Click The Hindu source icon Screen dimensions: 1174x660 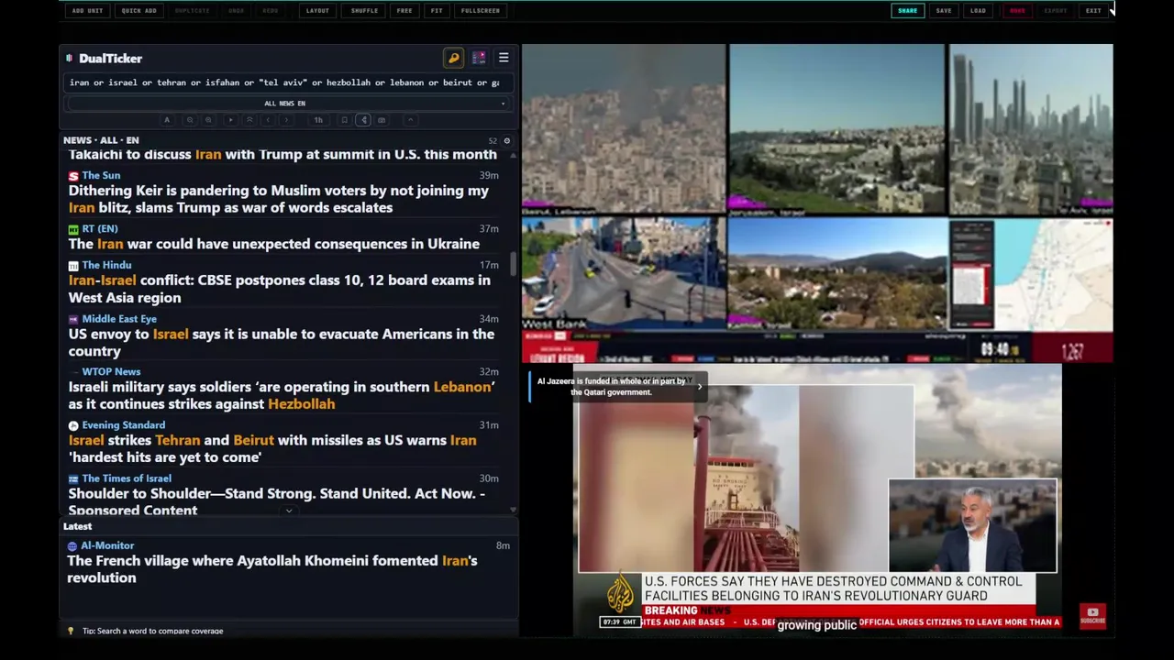coord(73,265)
